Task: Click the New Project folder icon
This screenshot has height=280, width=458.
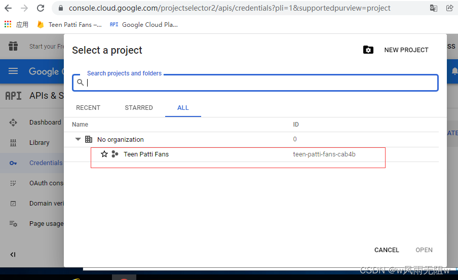Action: tap(368, 50)
